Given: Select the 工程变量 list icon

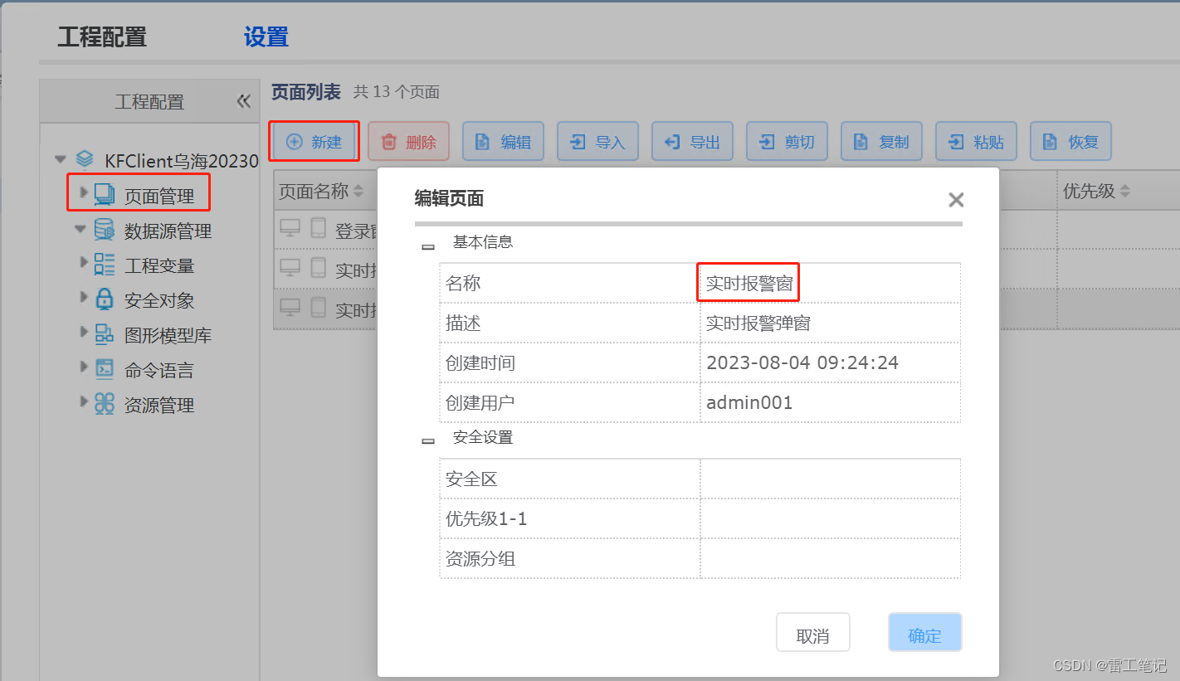Looking at the screenshot, I should [105, 265].
